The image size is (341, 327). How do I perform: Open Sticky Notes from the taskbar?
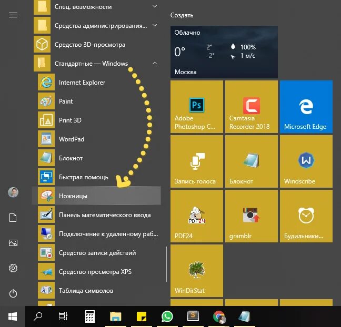[142, 316]
